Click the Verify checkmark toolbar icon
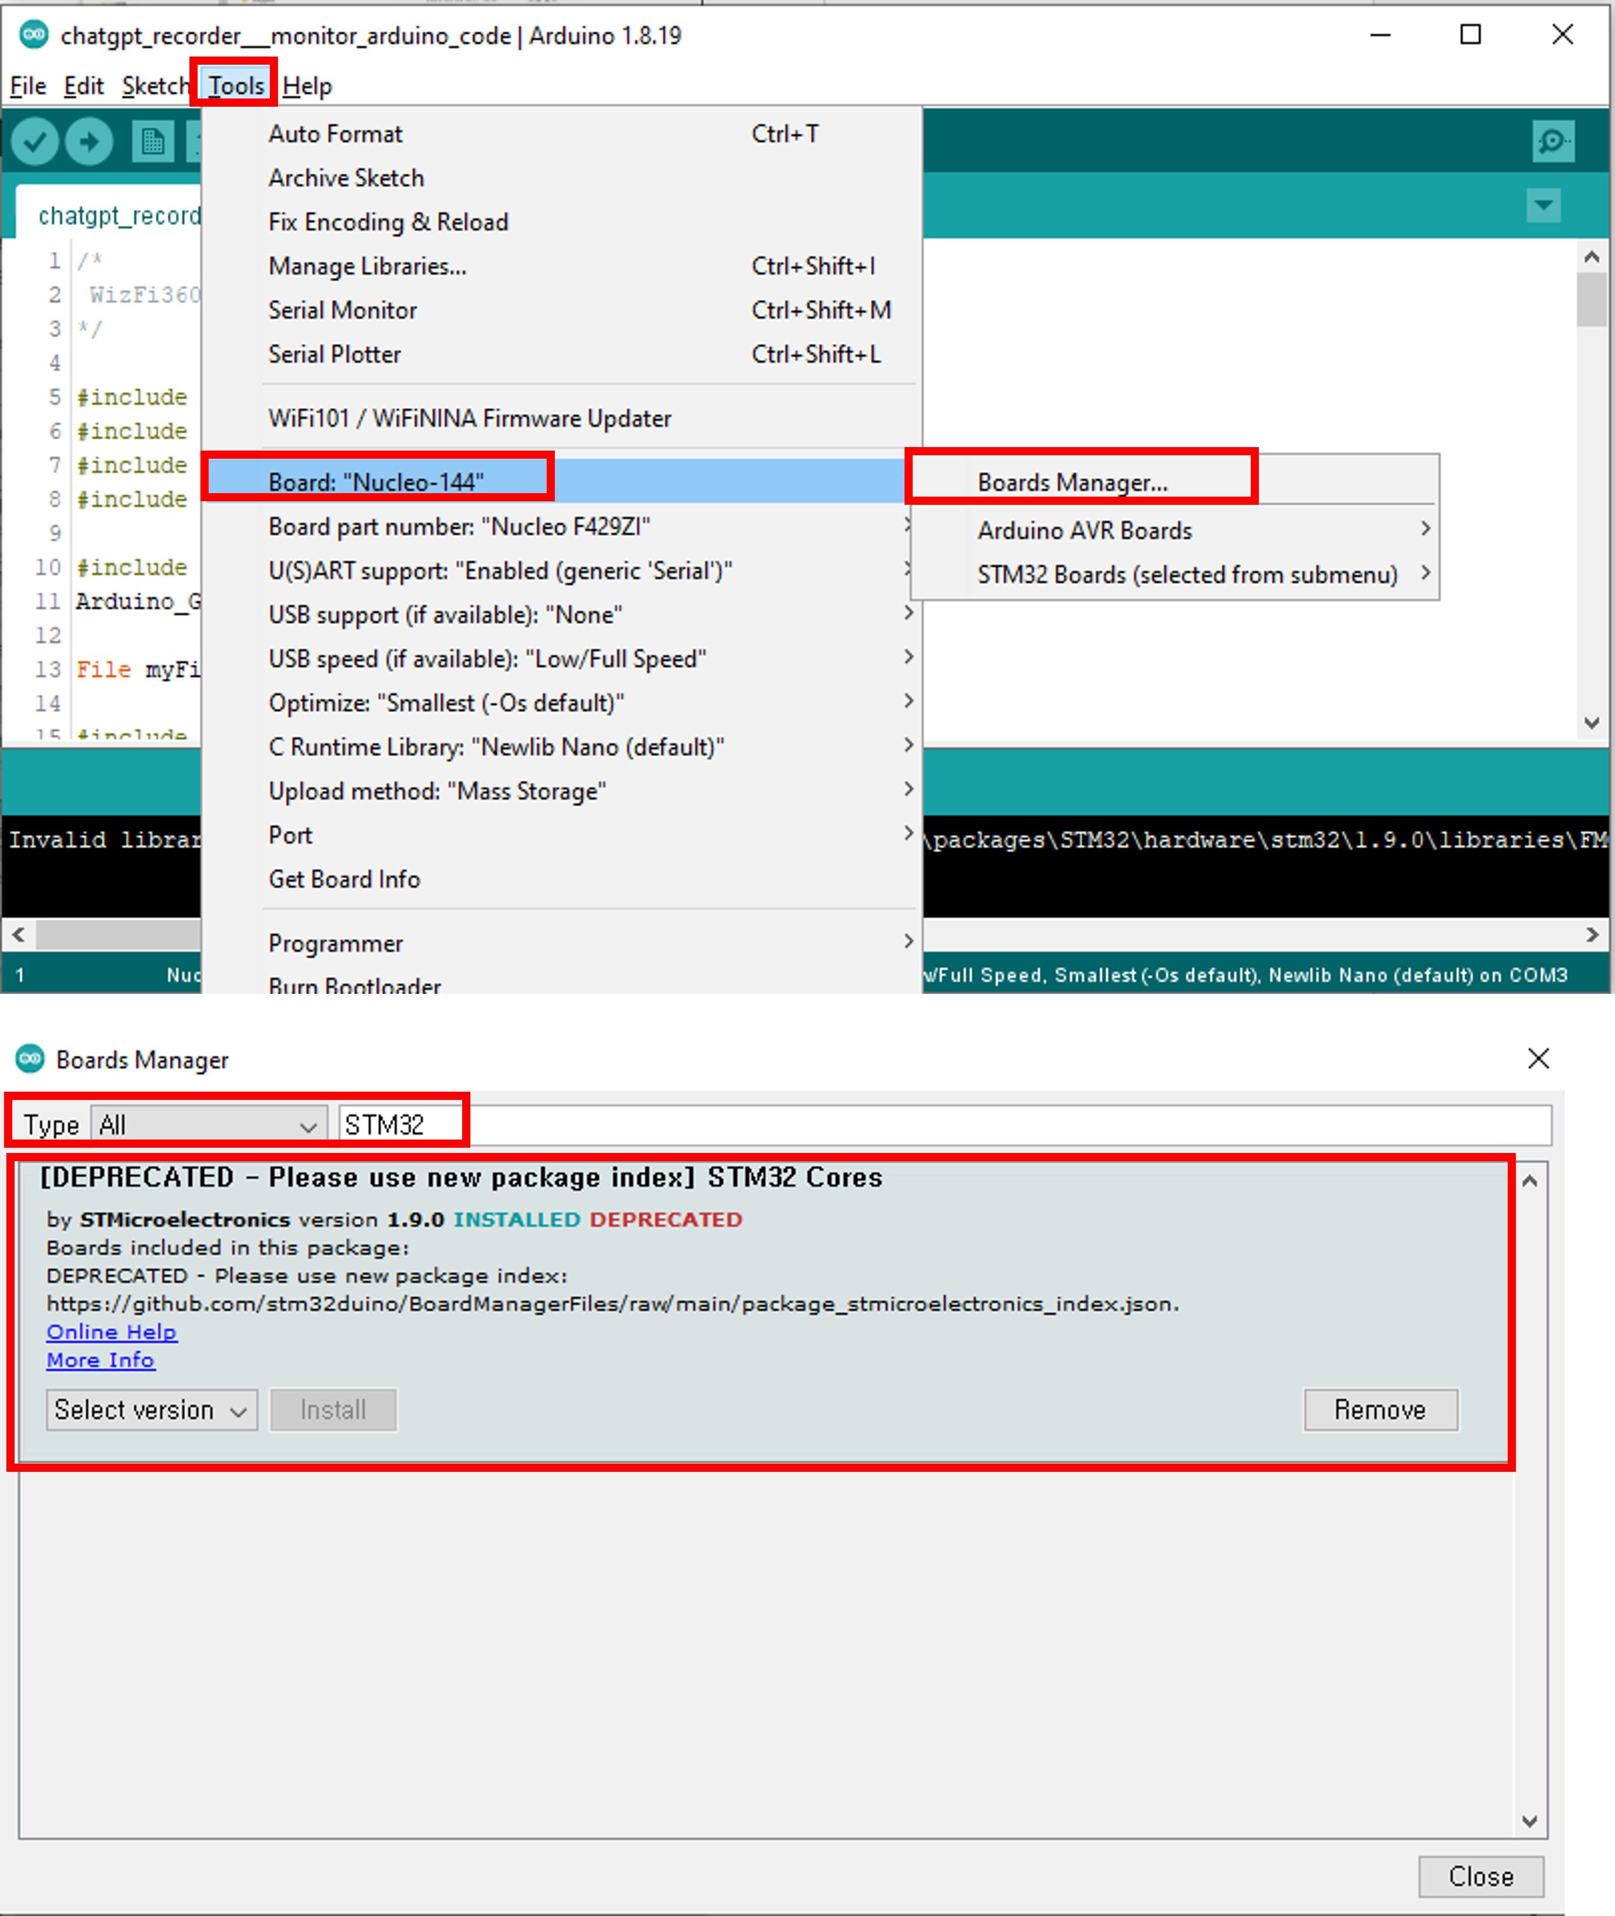Viewport: 1615px width, 1916px height. click(x=35, y=142)
